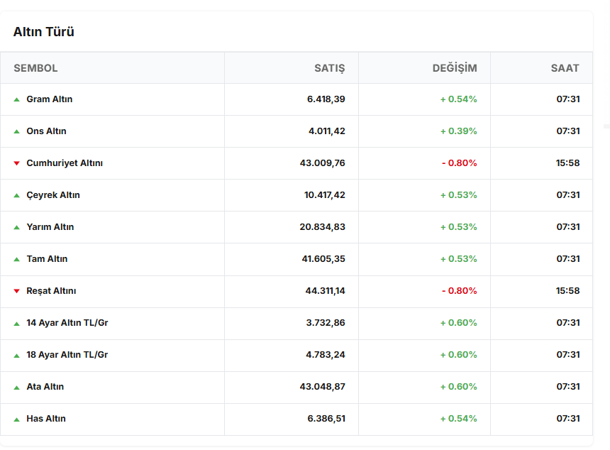Select the Tam Altın row label
The width and height of the screenshot is (610, 450).
pyautogui.click(x=47, y=259)
